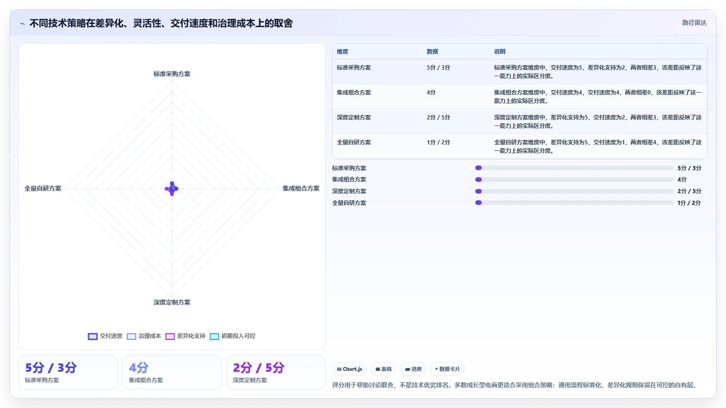Click the 4分 value in the progress list
Screen dimensions: 726x408
coord(682,180)
